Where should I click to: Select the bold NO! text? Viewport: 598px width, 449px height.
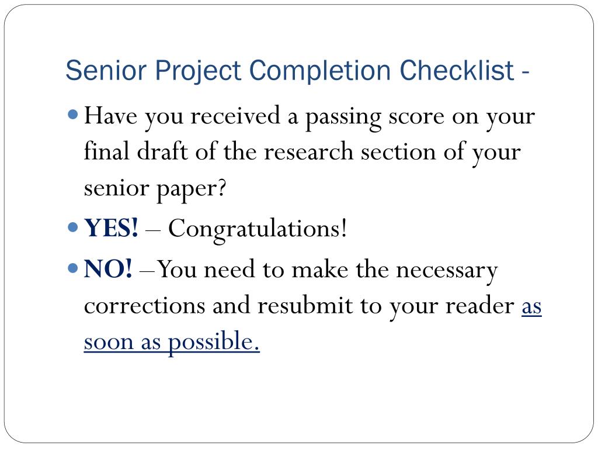click(108, 269)
